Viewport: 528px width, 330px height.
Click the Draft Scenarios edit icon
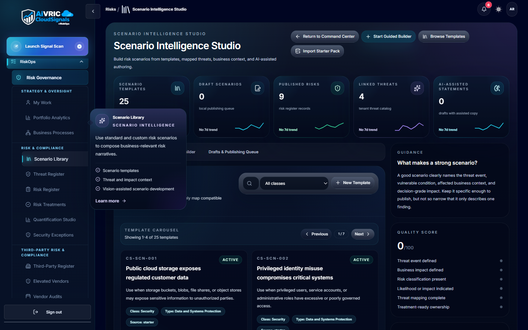[257, 88]
